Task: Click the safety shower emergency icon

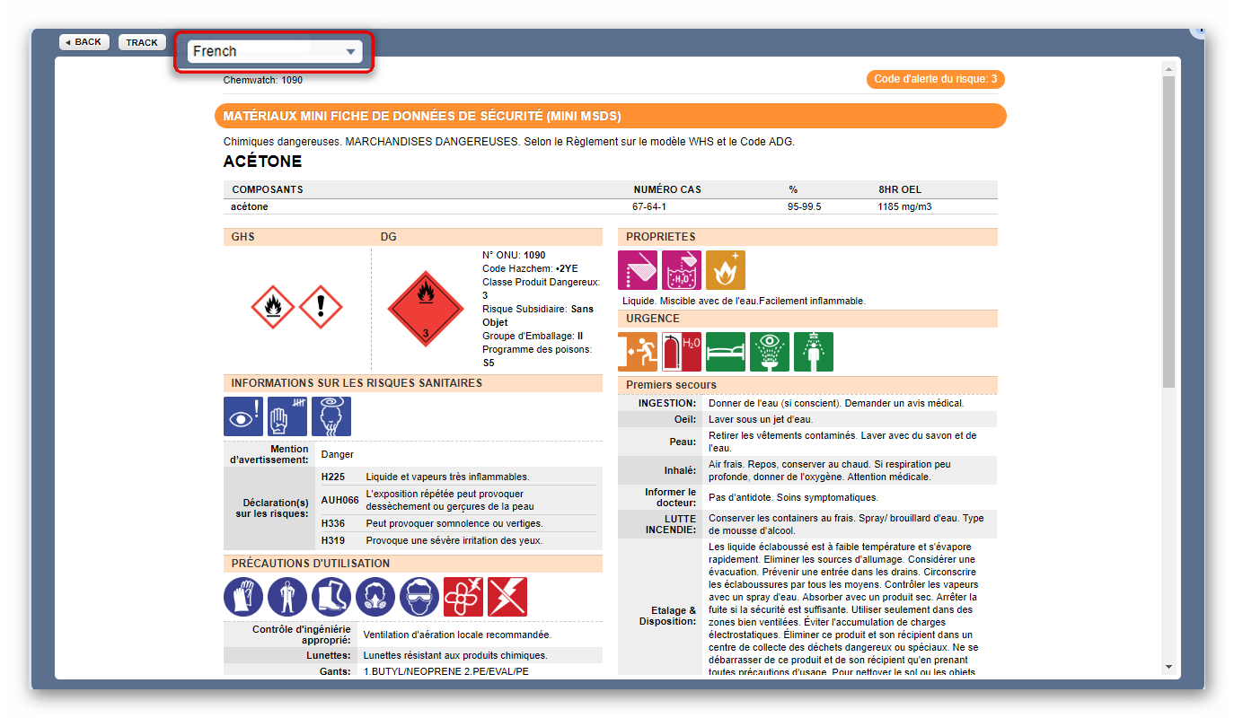Action: pyautogui.click(x=813, y=351)
